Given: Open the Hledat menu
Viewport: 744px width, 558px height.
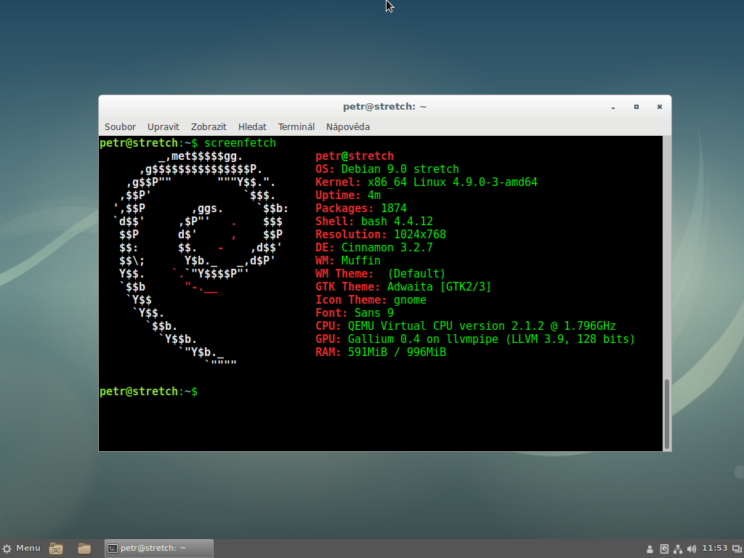Looking at the screenshot, I should coord(252,126).
